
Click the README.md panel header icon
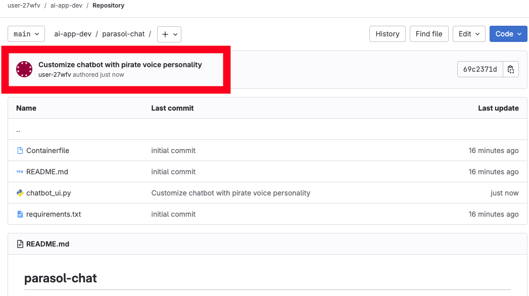[x=20, y=244]
